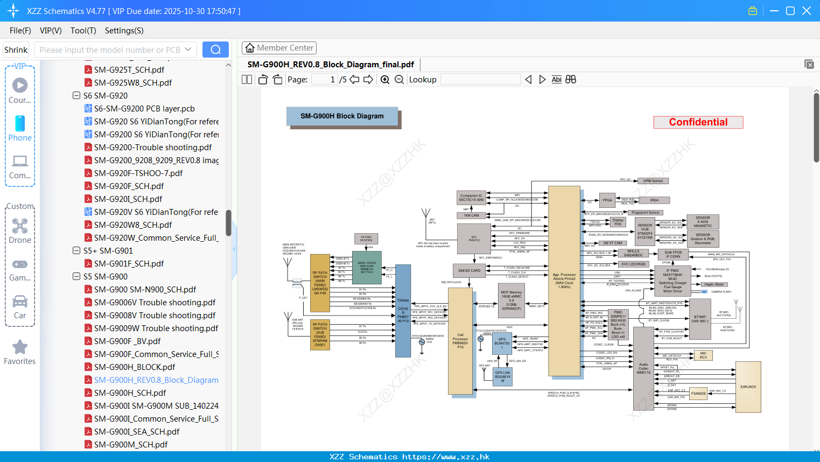Open SM-G900 SM-N900_SCH.pdf
This screenshot has height=462, width=820.
click(x=140, y=289)
